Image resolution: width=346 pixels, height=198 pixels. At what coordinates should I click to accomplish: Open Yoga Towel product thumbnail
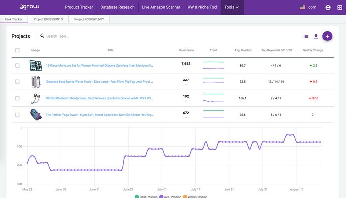(36, 115)
